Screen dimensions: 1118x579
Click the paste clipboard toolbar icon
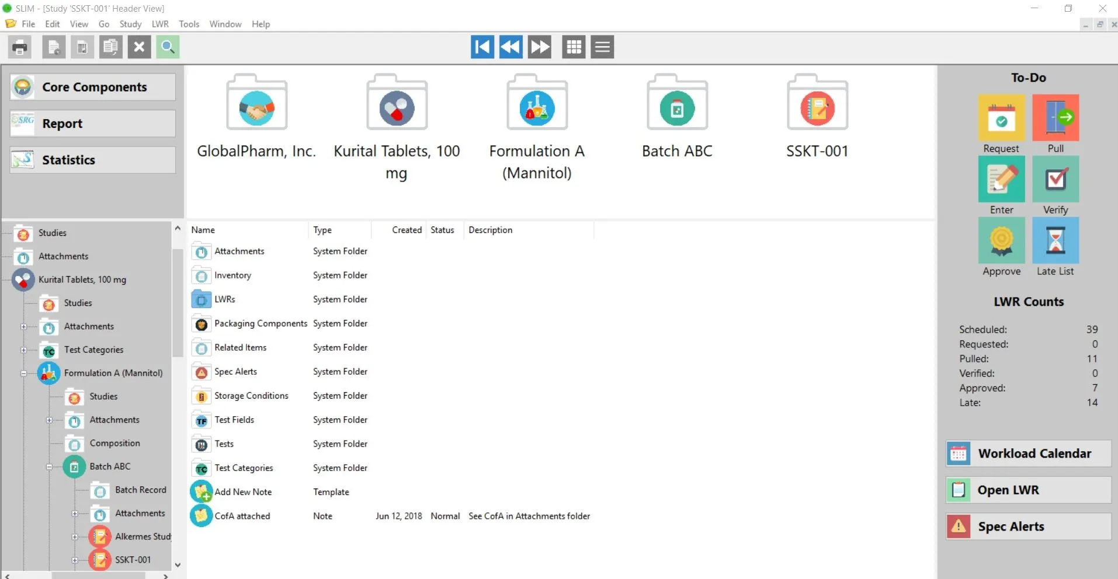[x=110, y=47]
